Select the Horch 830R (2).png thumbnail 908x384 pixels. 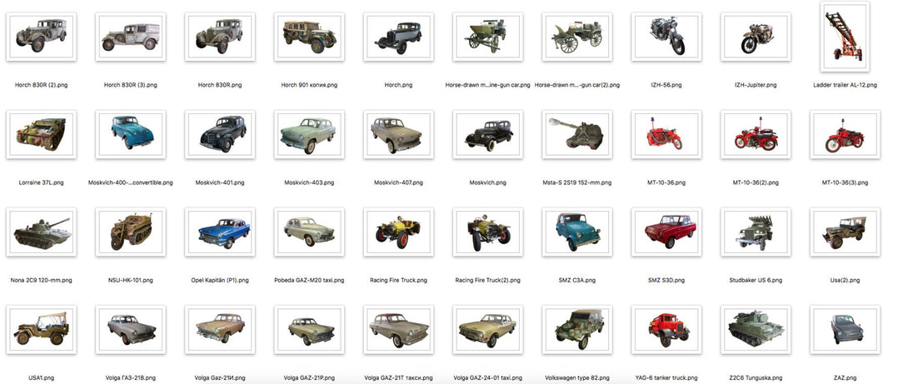point(41,37)
